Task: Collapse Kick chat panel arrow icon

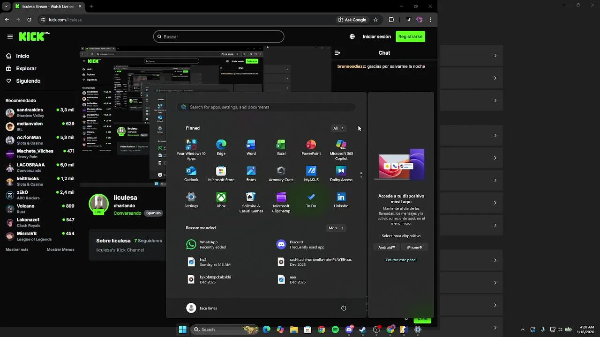Action: [337, 53]
